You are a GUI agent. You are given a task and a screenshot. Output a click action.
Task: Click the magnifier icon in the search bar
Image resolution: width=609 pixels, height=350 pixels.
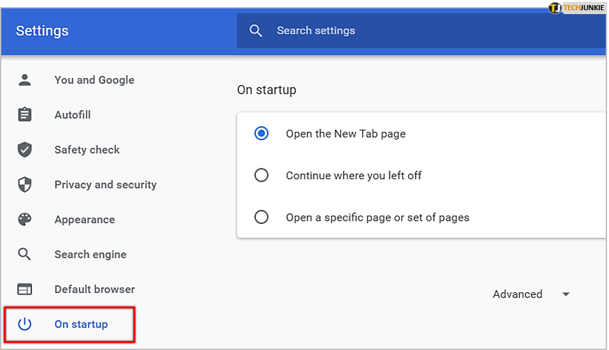point(256,31)
